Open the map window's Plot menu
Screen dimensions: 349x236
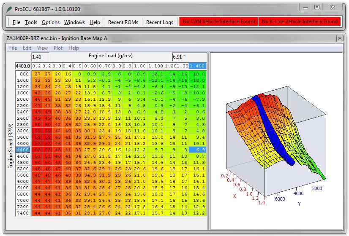point(58,48)
